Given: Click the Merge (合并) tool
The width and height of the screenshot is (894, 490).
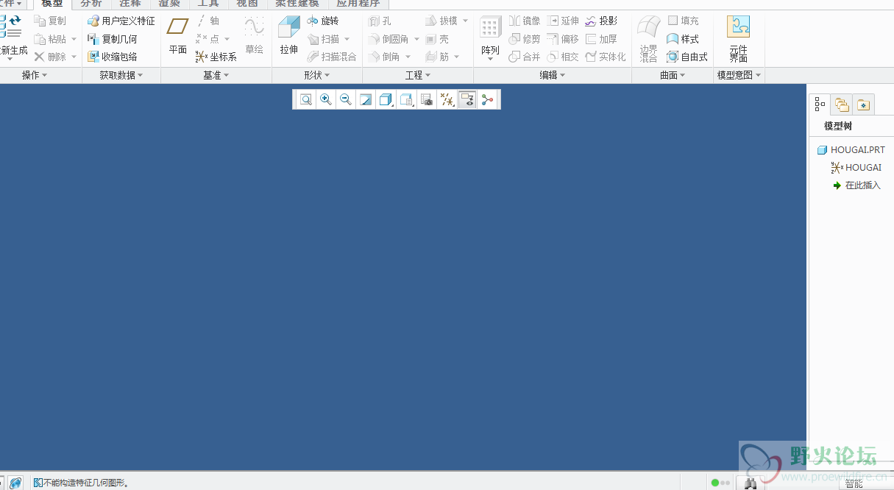Looking at the screenshot, I should point(525,57).
